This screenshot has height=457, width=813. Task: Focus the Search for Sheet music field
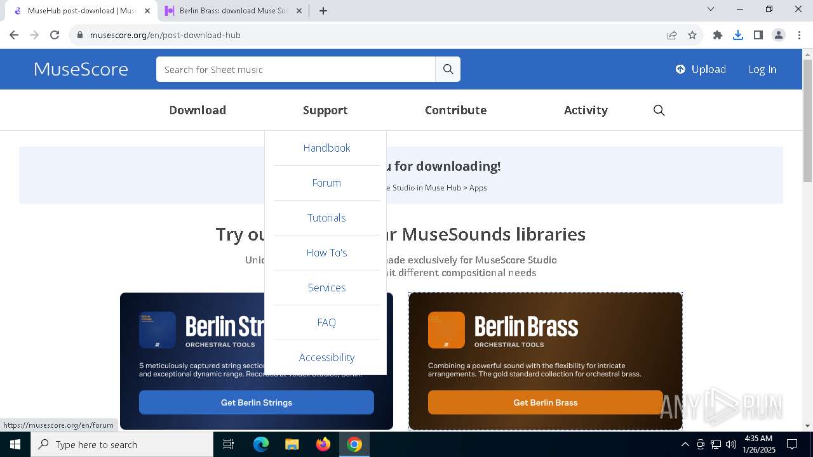[296, 69]
